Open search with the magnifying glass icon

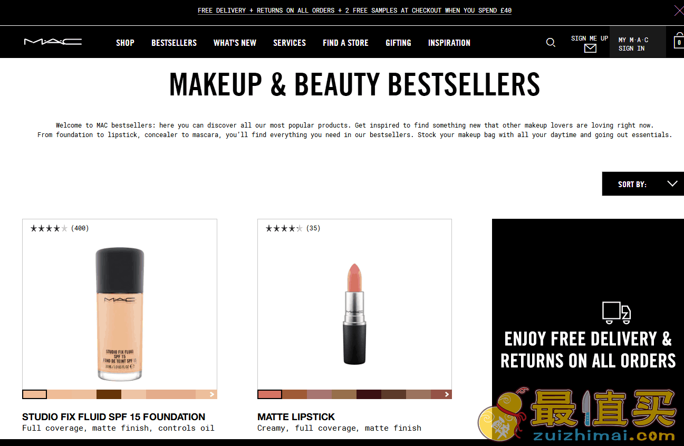[551, 43]
